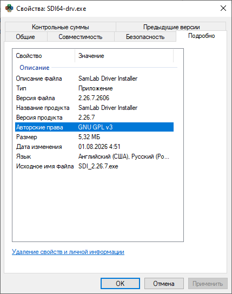Click the Отмена button

click(x=164, y=284)
